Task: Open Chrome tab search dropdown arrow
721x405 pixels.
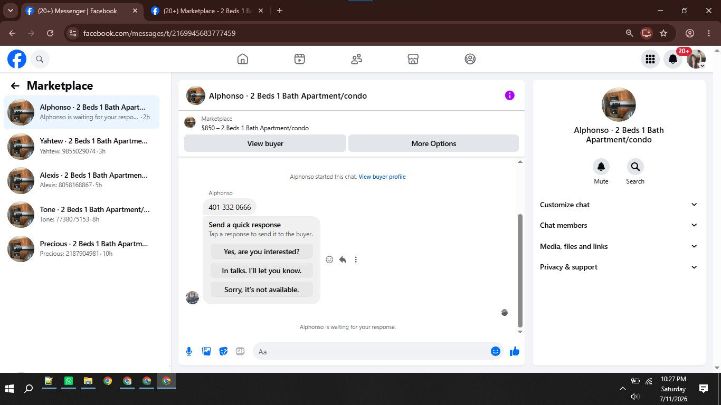Action: point(10,11)
